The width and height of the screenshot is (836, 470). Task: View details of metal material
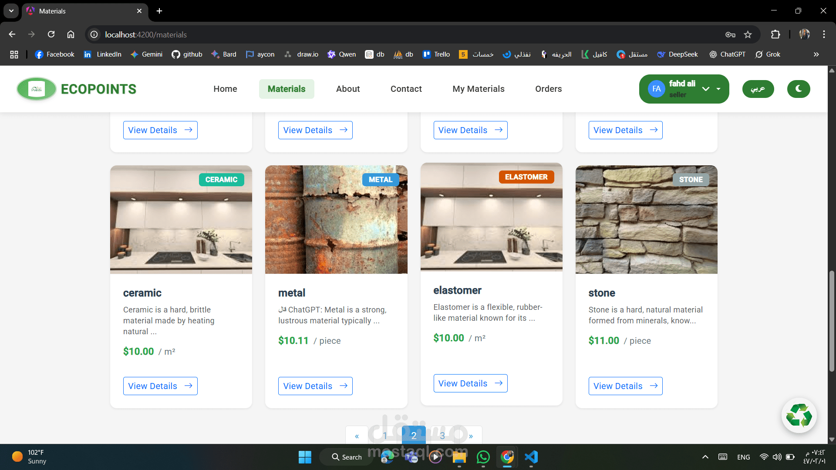pyautogui.click(x=315, y=386)
